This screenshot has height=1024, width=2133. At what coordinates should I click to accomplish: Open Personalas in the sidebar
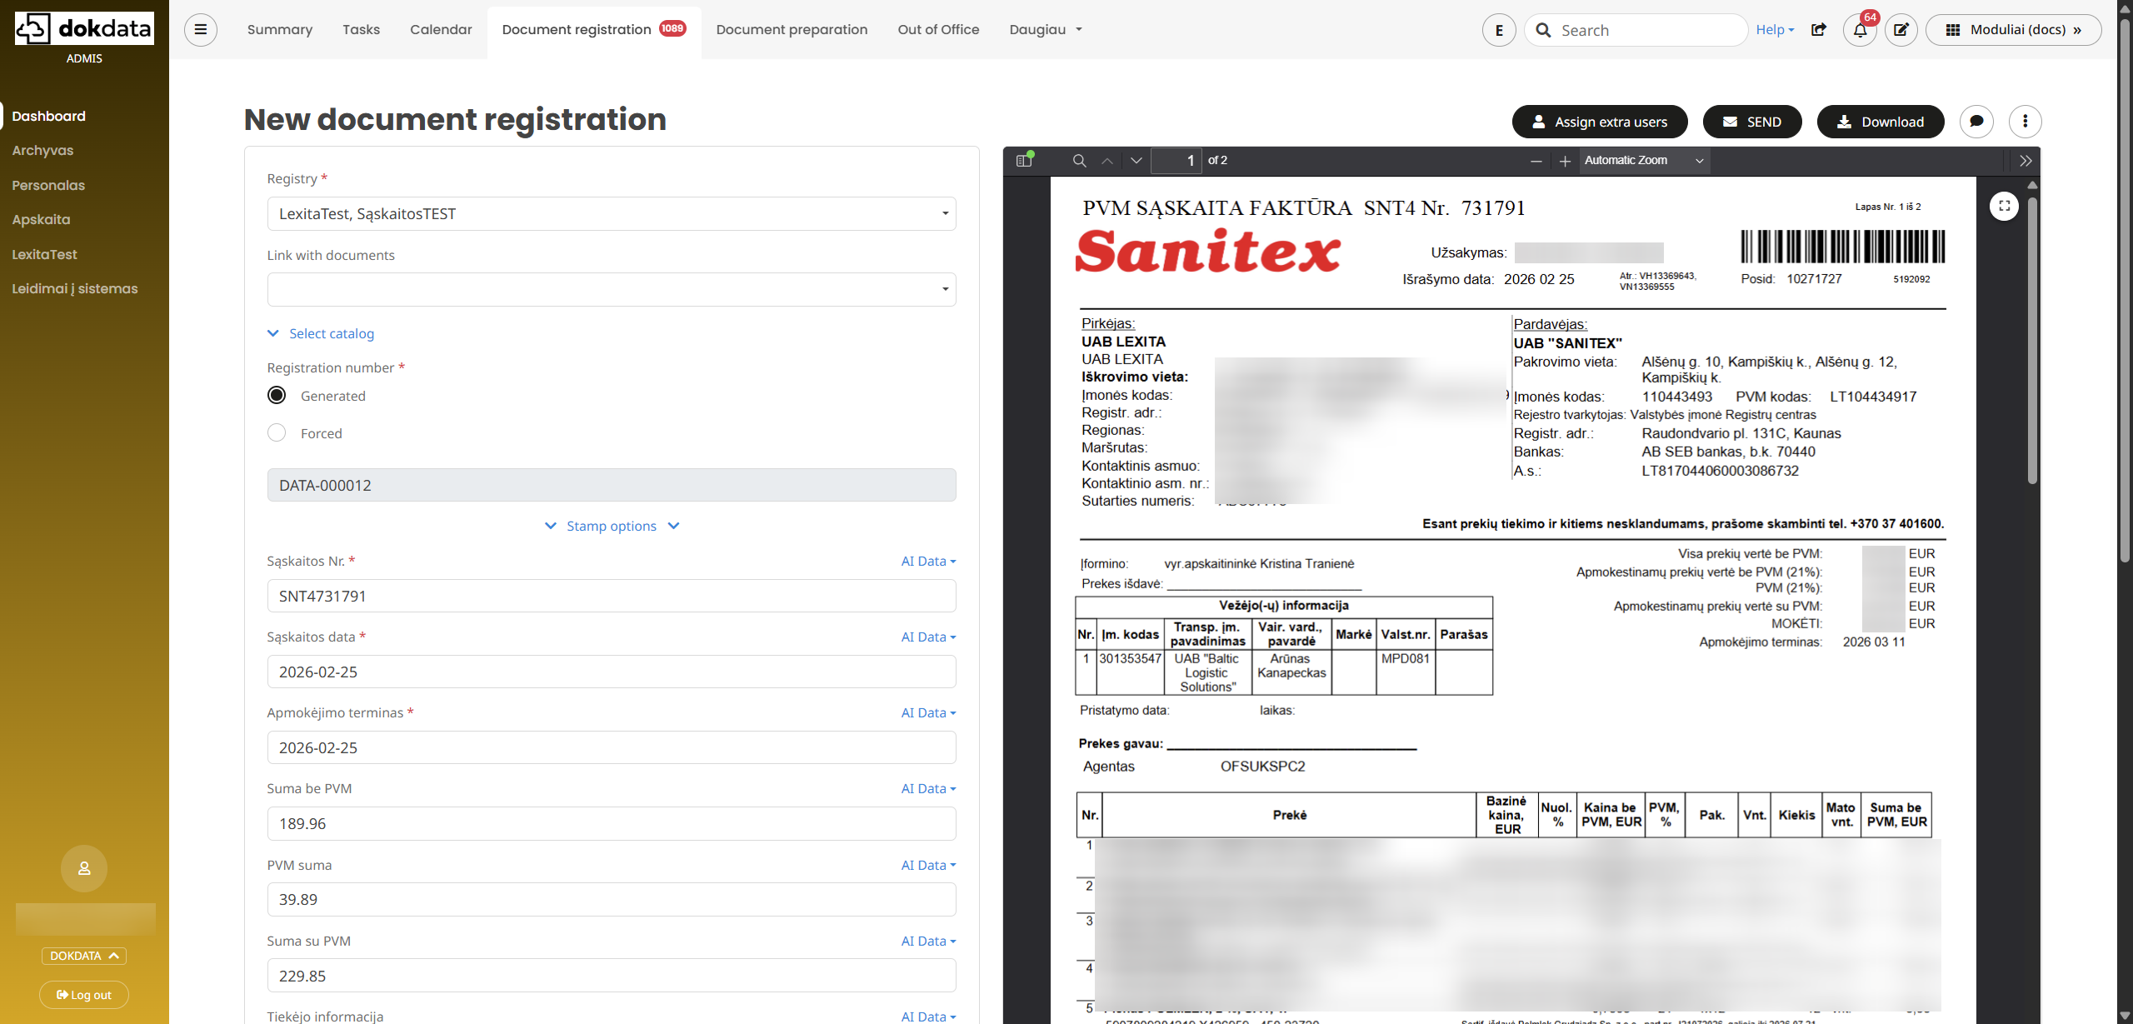[48, 185]
